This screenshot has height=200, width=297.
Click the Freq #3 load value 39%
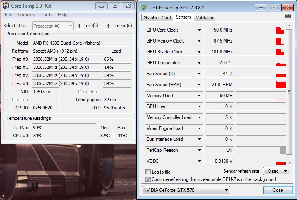coord(117,83)
